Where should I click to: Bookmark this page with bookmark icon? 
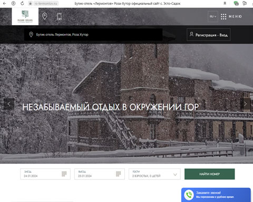point(225,3)
